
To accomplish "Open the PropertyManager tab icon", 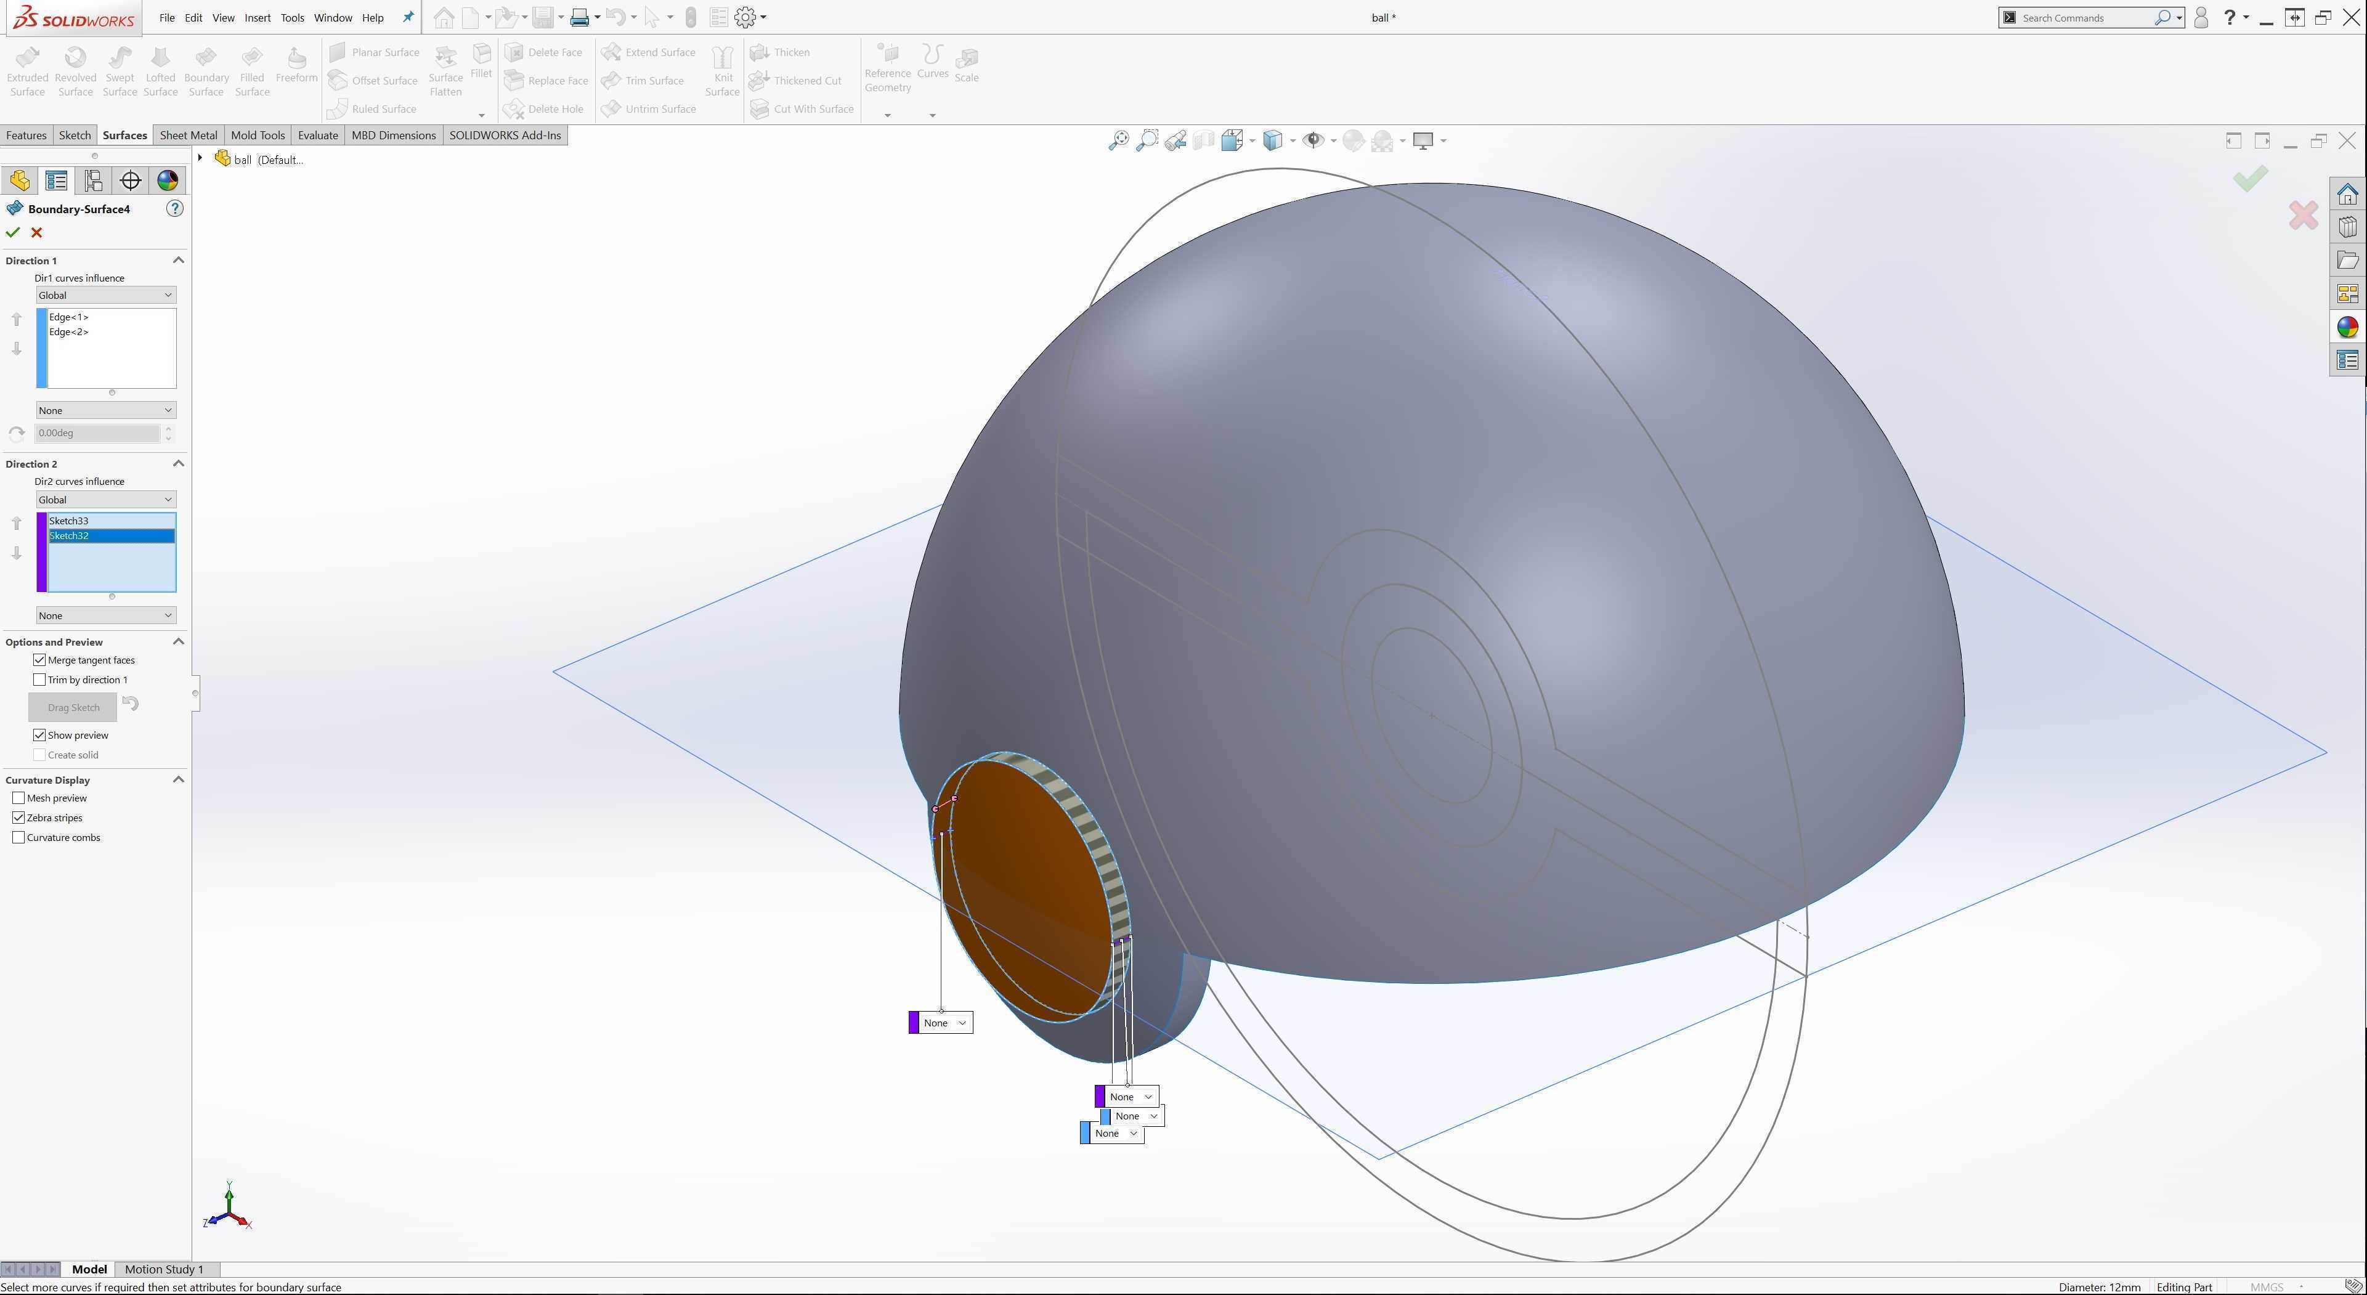I will click(57, 180).
